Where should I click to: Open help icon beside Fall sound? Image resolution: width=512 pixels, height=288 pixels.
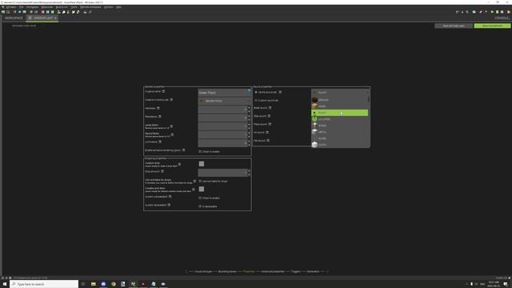(x=268, y=141)
